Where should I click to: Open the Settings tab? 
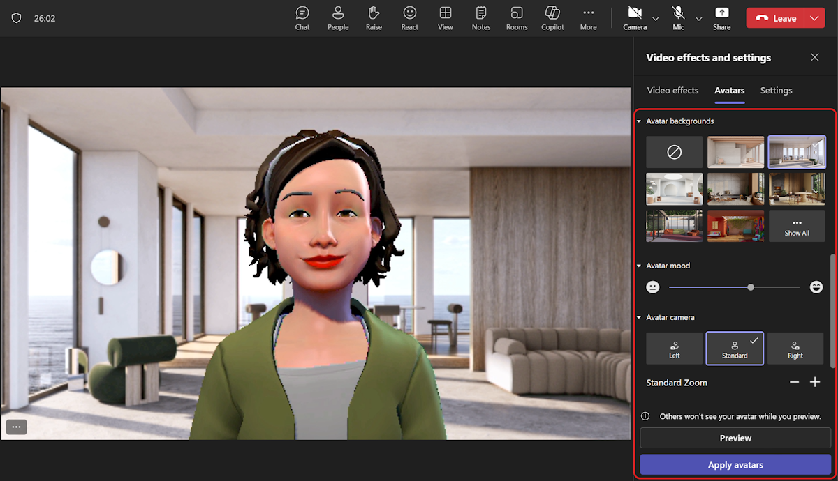point(776,90)
